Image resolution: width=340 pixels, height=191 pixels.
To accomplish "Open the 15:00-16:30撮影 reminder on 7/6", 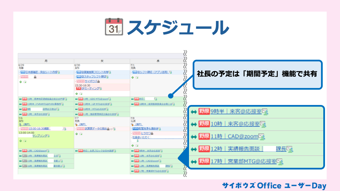I will click(39, 129).
